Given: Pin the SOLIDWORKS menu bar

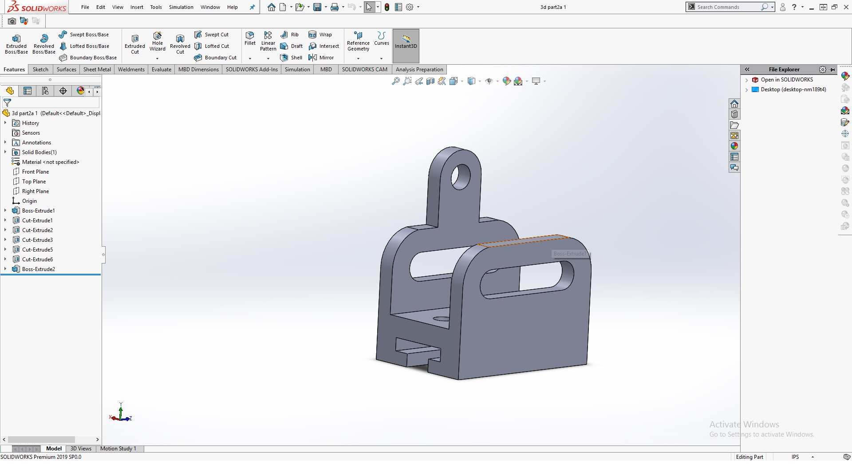Looking at the screenshot, I should 252,7.
